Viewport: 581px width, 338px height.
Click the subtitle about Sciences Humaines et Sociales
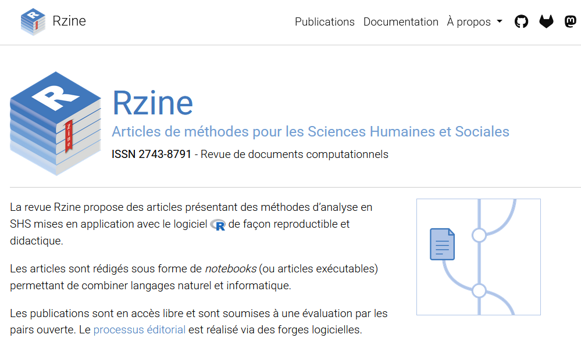[x=311, y=132]
